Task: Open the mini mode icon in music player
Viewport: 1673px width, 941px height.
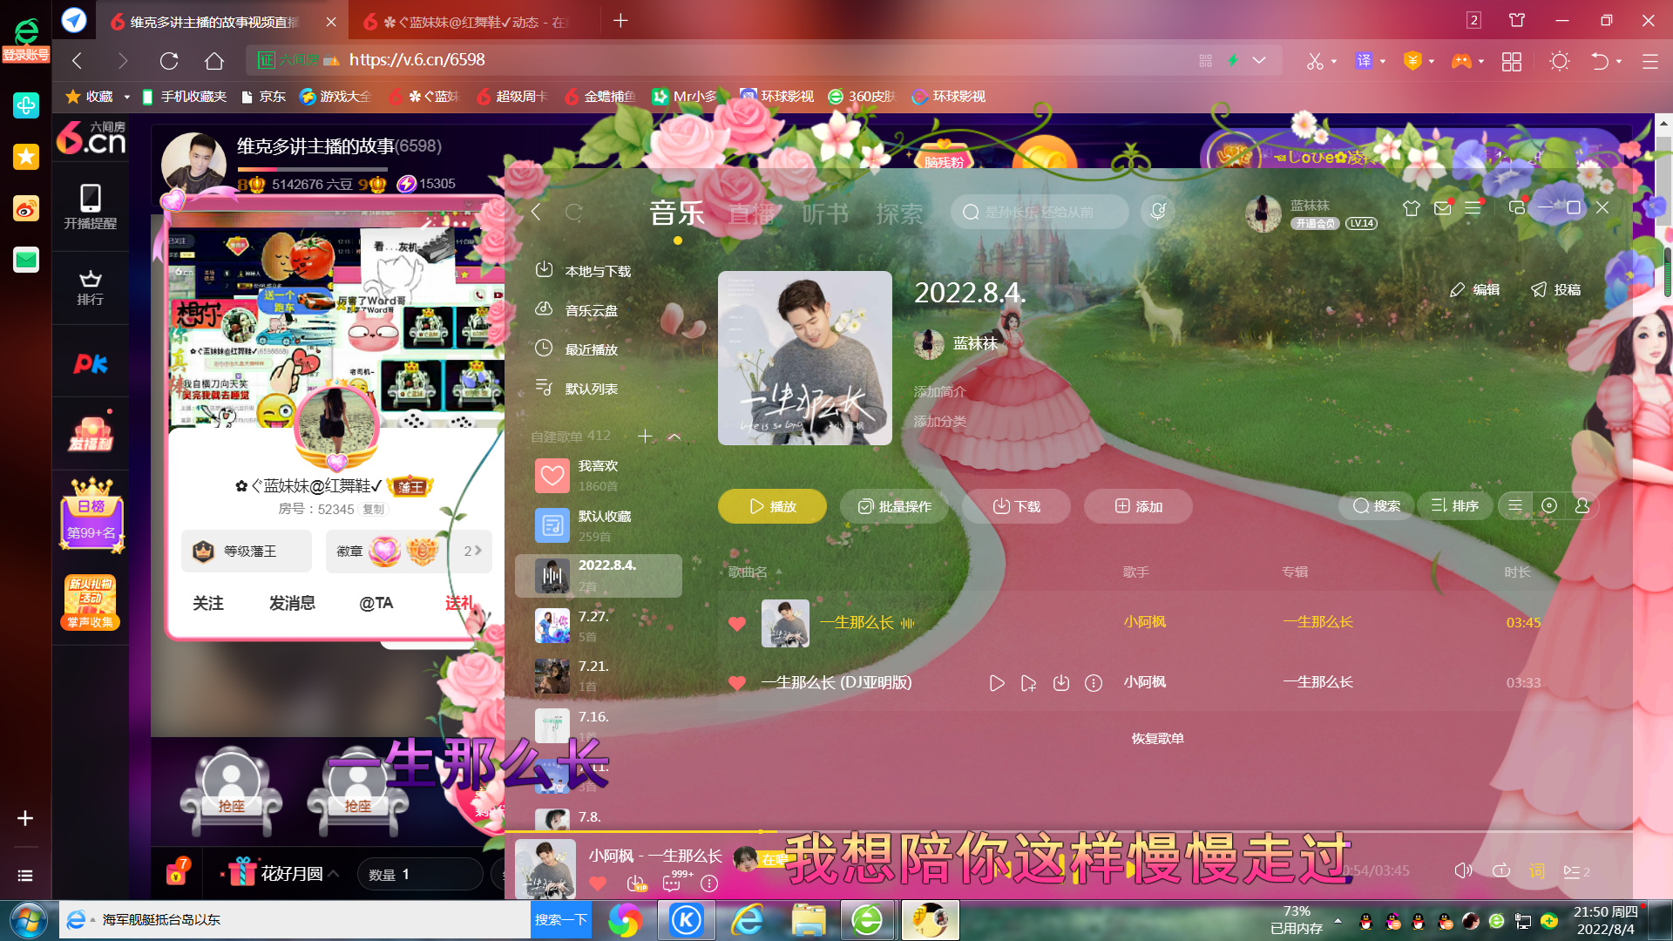Action: (x=1517, y=207)
